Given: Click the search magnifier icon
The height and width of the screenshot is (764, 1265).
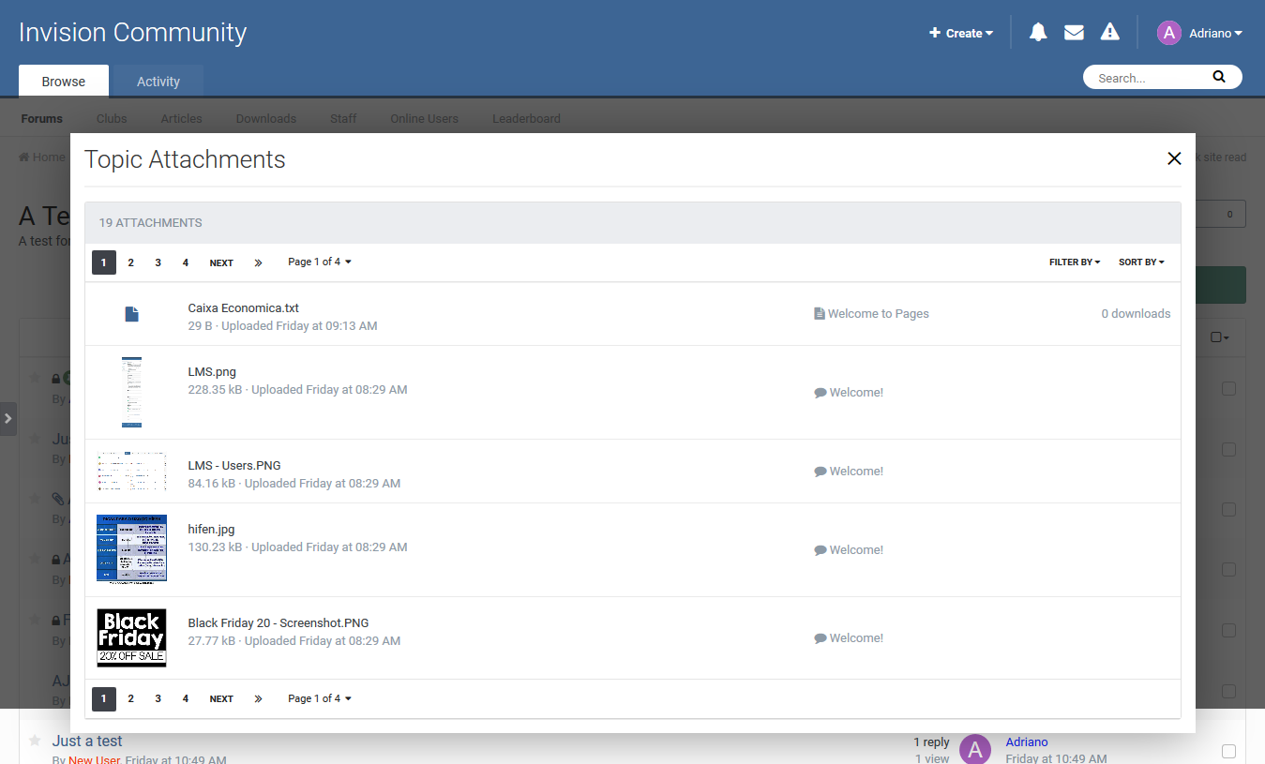Looking at the screenshot, I should (1219, 77).
